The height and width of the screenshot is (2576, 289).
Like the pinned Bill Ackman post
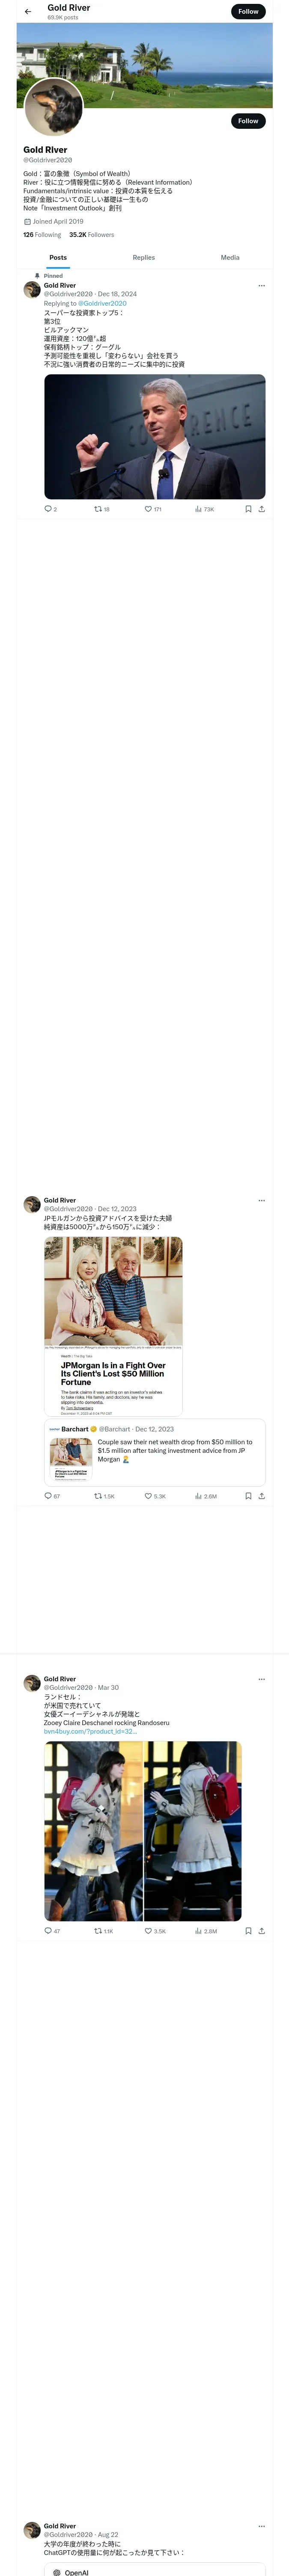point(149,509)
